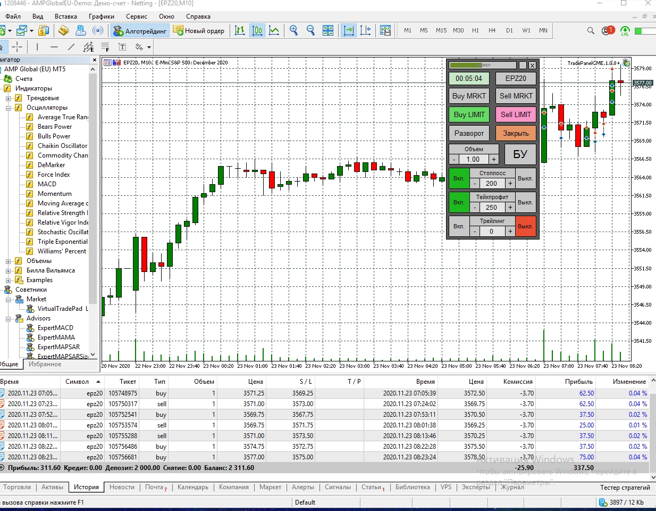656x511 pixels.
Task: Open the Графики menu
Action: (102, 17)
